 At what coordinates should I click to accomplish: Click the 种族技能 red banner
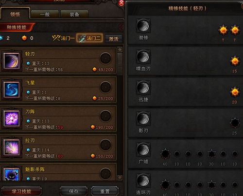17,27
